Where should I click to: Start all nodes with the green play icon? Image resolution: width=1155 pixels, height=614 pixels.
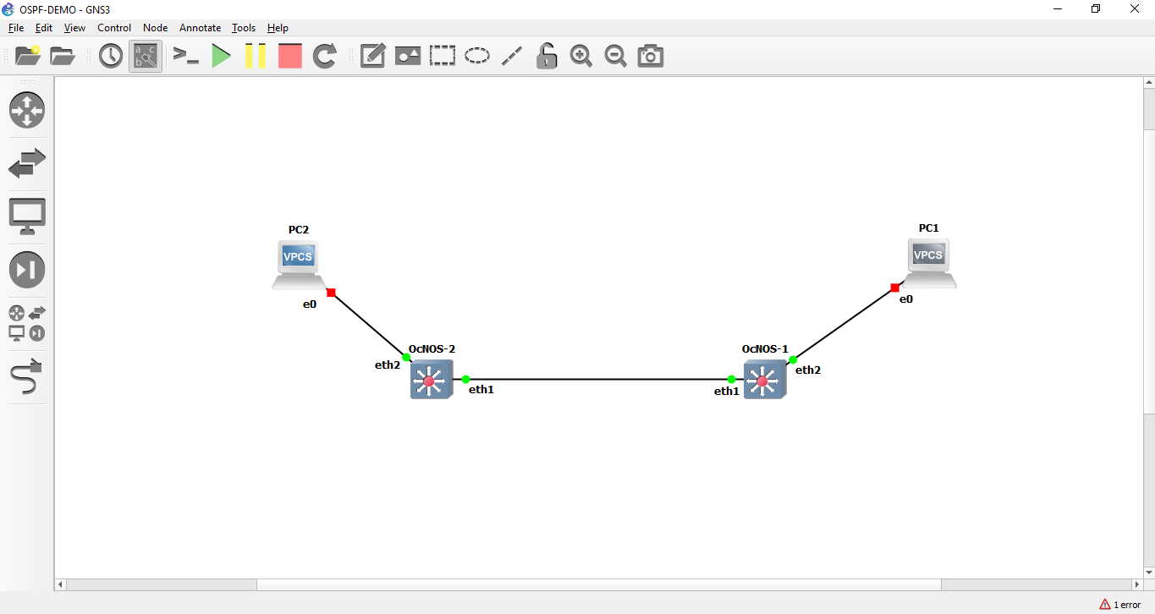click(x=221, y=56)
